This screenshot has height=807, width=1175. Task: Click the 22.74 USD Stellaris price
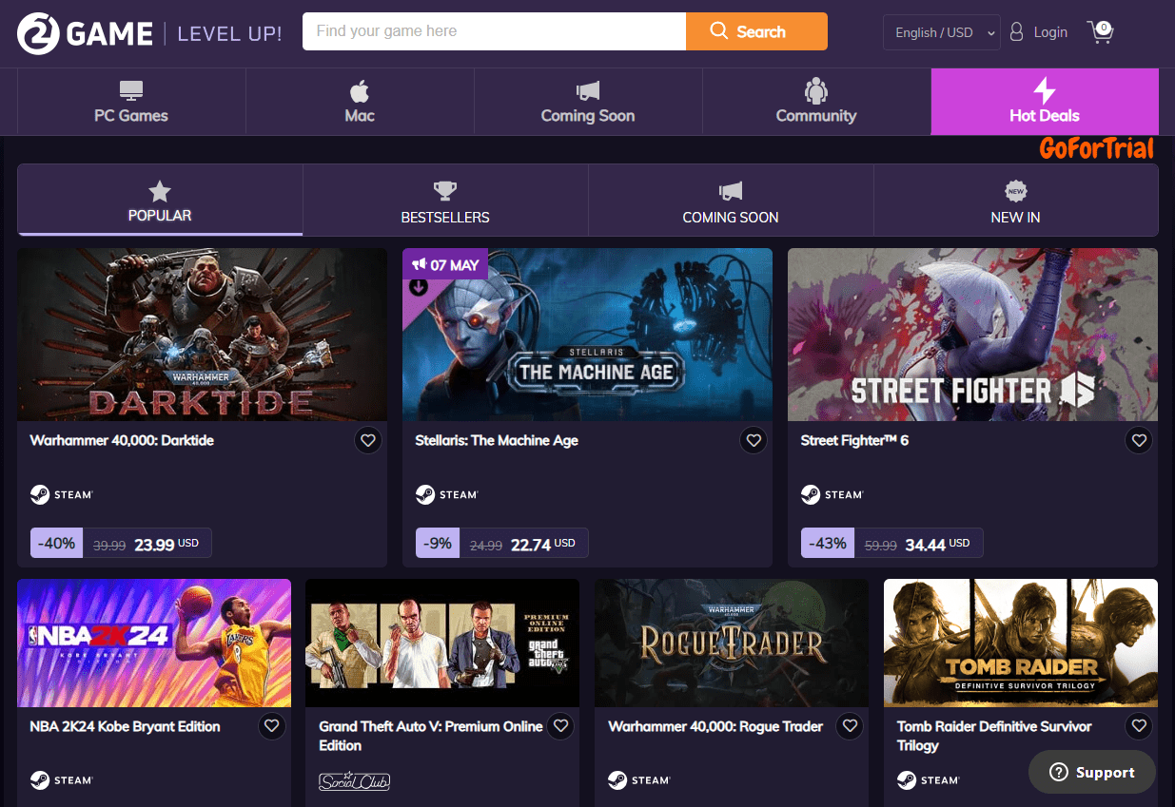543,544
